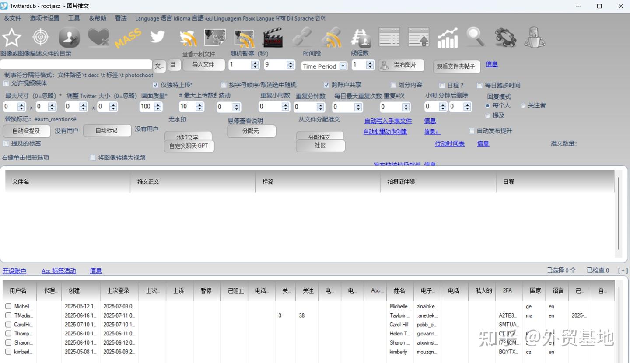Open the follow users profile icon
This screenshot has width=630, height=363.
tap(70, 38)
